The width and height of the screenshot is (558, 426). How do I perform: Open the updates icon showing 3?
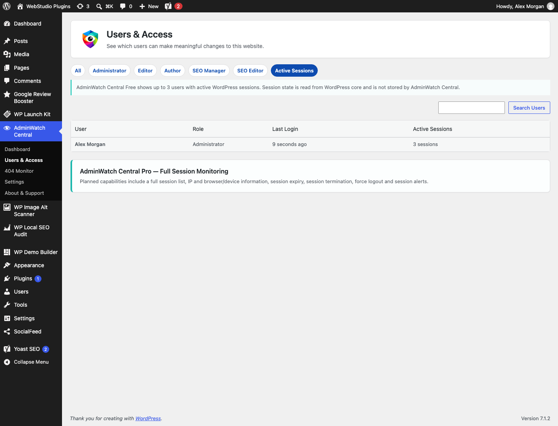tap(80, 6)
